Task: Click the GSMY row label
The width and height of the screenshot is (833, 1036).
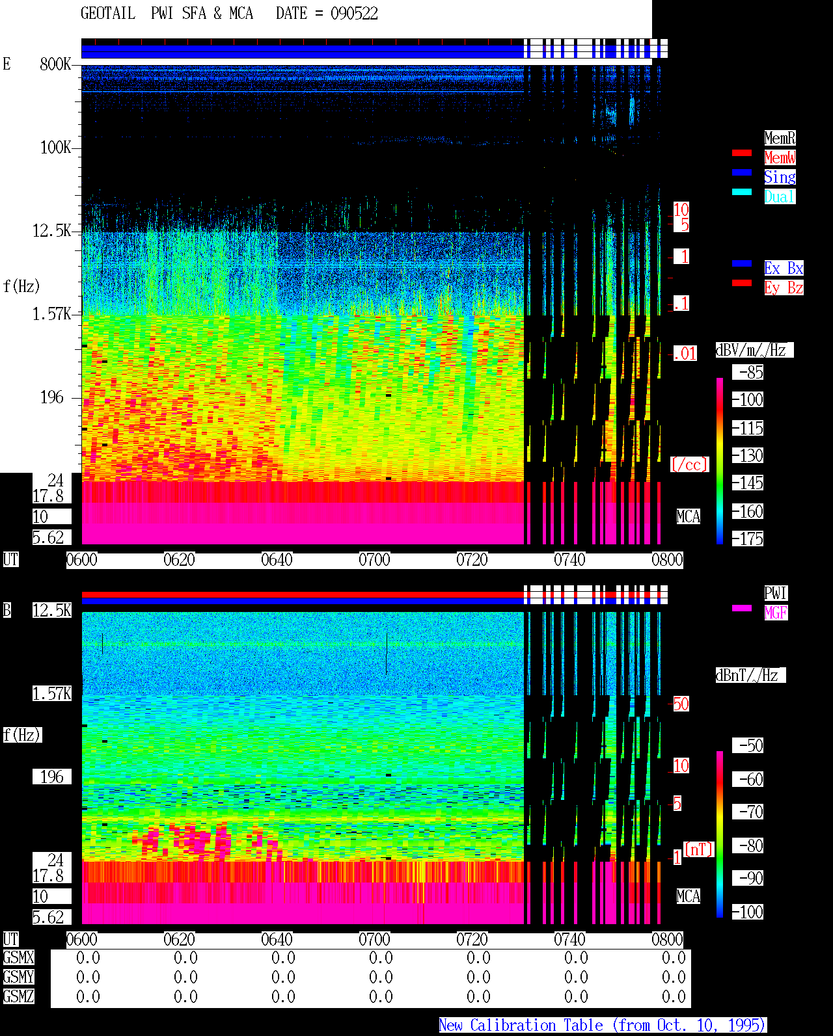Action: pos(19,977)
